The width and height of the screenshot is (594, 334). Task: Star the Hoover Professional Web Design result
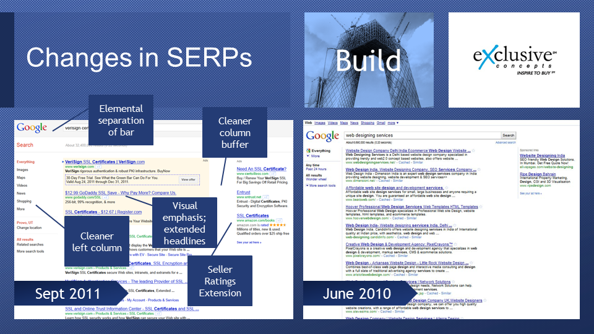481,207
